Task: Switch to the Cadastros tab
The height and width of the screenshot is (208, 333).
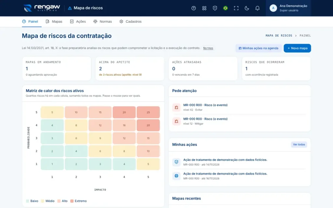Action: [131, 21]
